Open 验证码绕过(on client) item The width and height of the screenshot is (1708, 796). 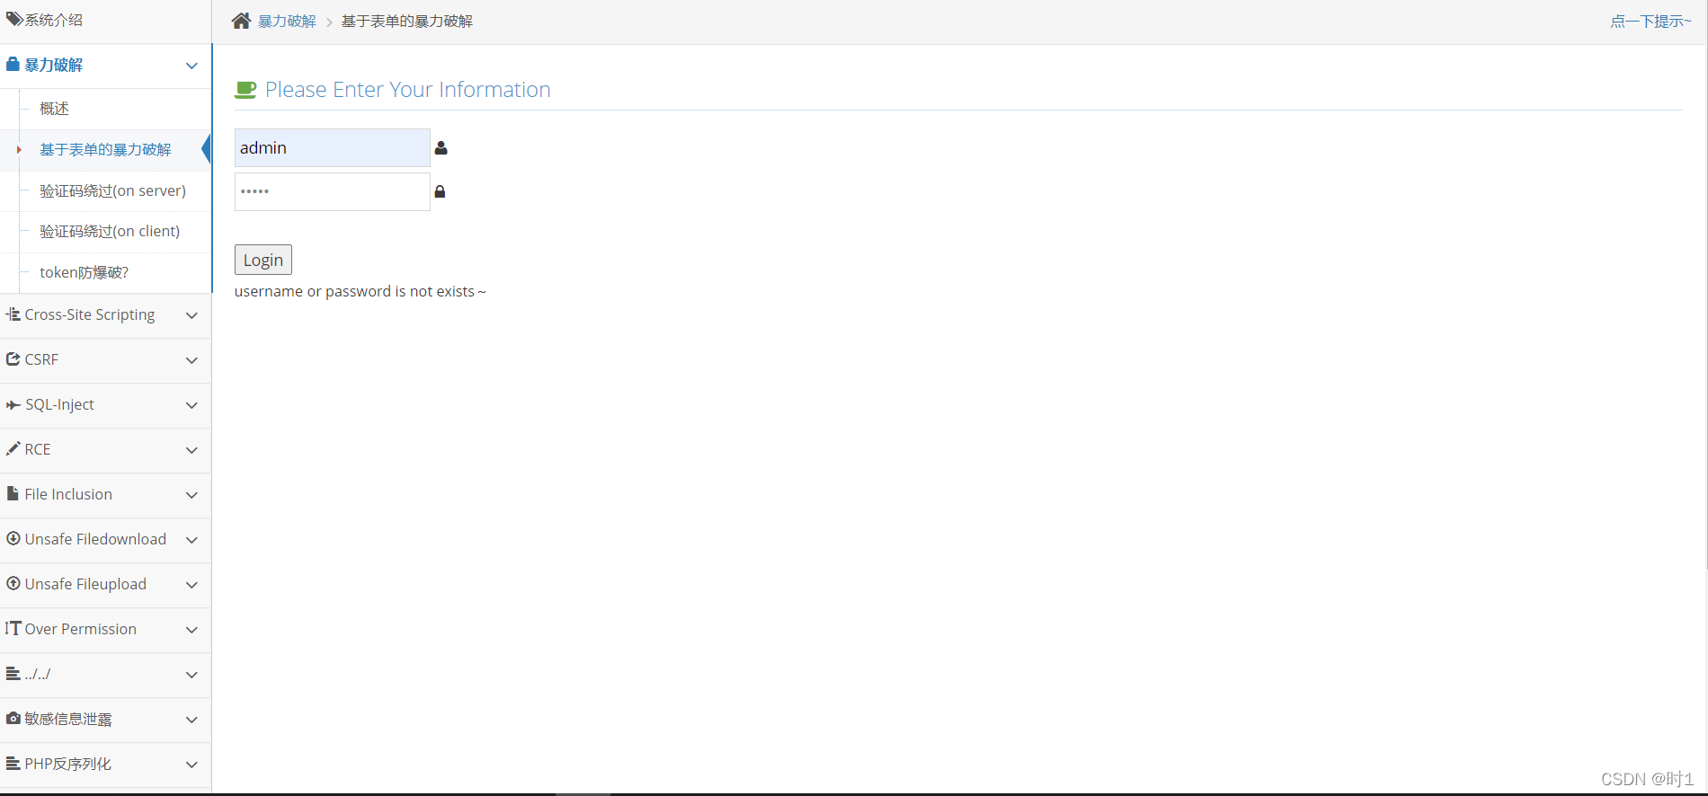(110, 231)
